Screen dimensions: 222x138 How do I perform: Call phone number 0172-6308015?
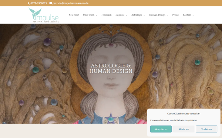tap(38, 3)
